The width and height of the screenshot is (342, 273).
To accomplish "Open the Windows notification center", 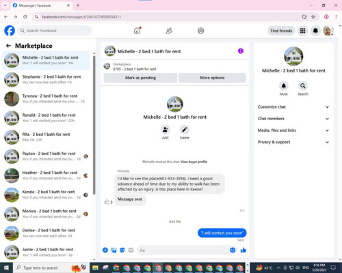I will click(333, 268).
